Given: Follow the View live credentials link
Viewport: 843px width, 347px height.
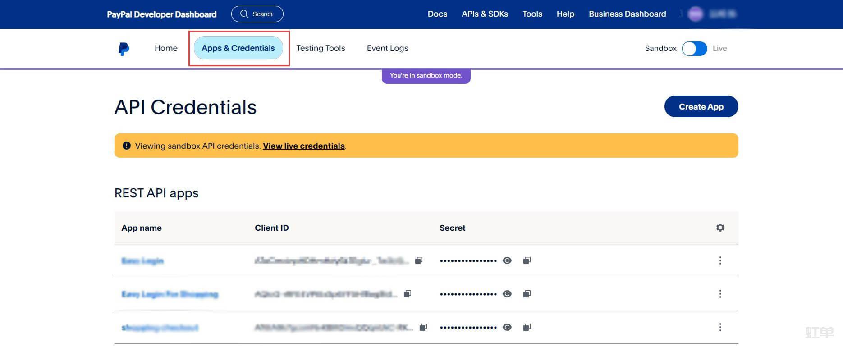Looking at the screenshot, I should coord(304,146).
